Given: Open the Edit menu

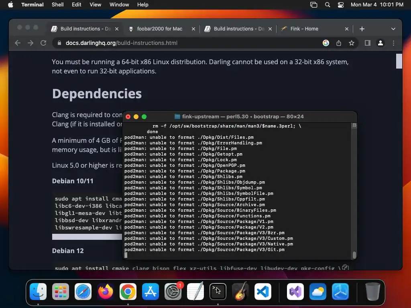Looking at the screenshot, I should point(77,5).
